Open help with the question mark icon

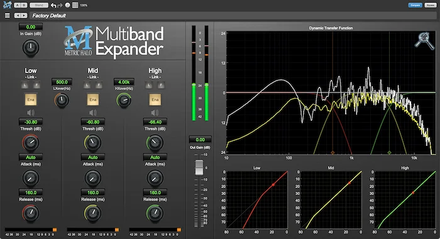tap(67, 5)
